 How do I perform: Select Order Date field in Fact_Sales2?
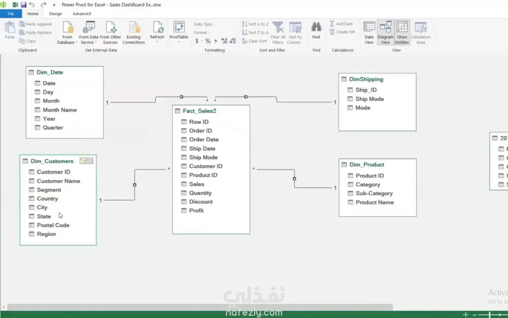pos(204,140)
